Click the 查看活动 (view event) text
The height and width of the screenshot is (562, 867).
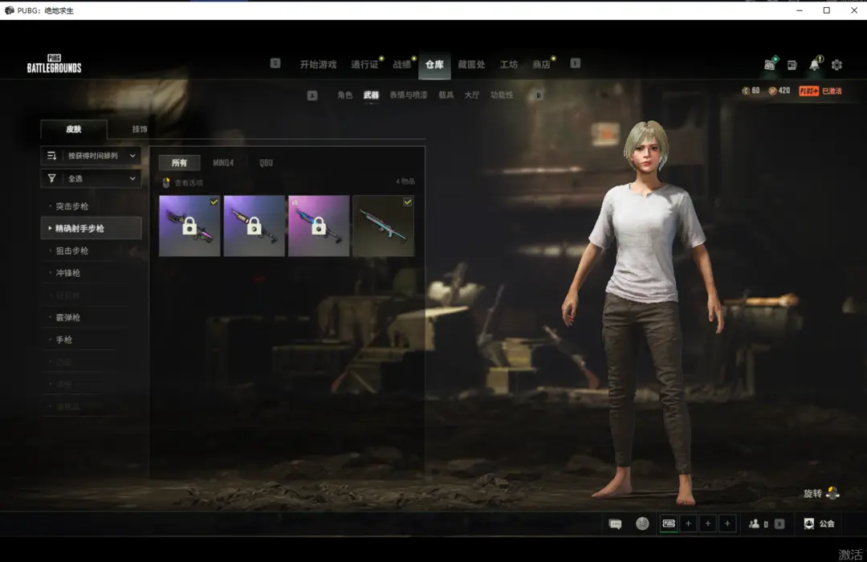(x=189, y=183)
